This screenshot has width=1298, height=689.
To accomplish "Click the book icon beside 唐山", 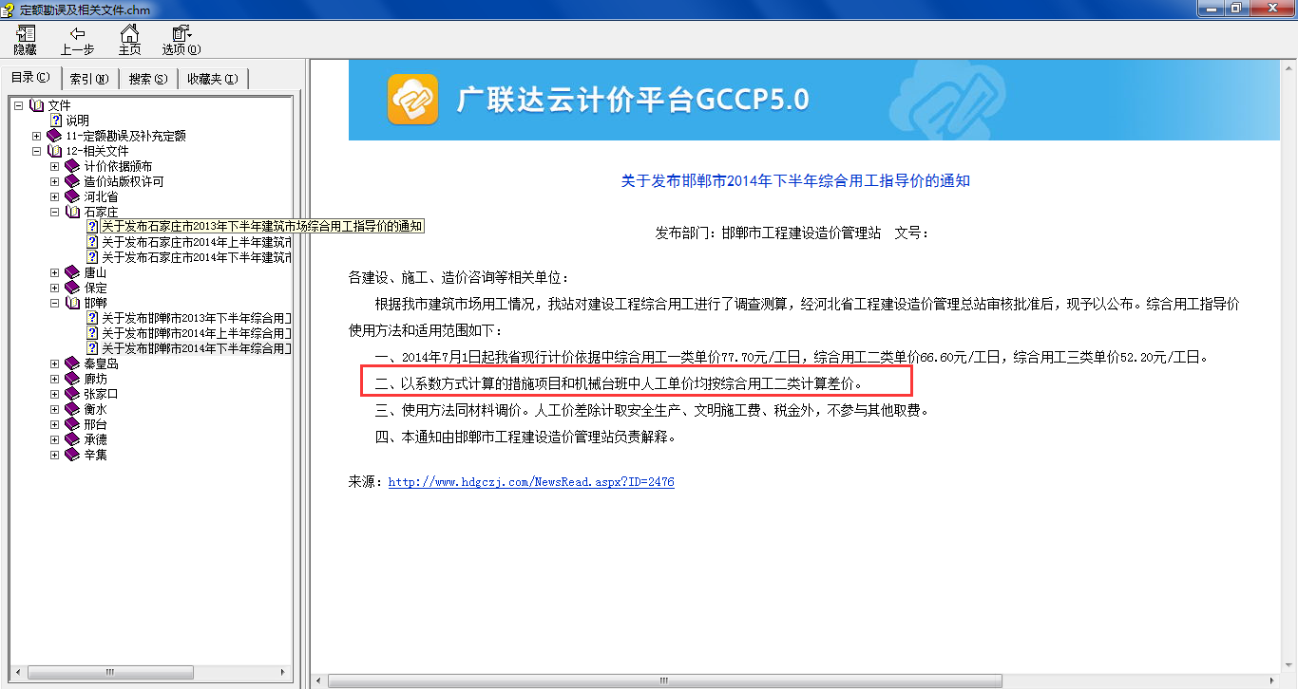I will pyautogui.click(x=72, y=272).
